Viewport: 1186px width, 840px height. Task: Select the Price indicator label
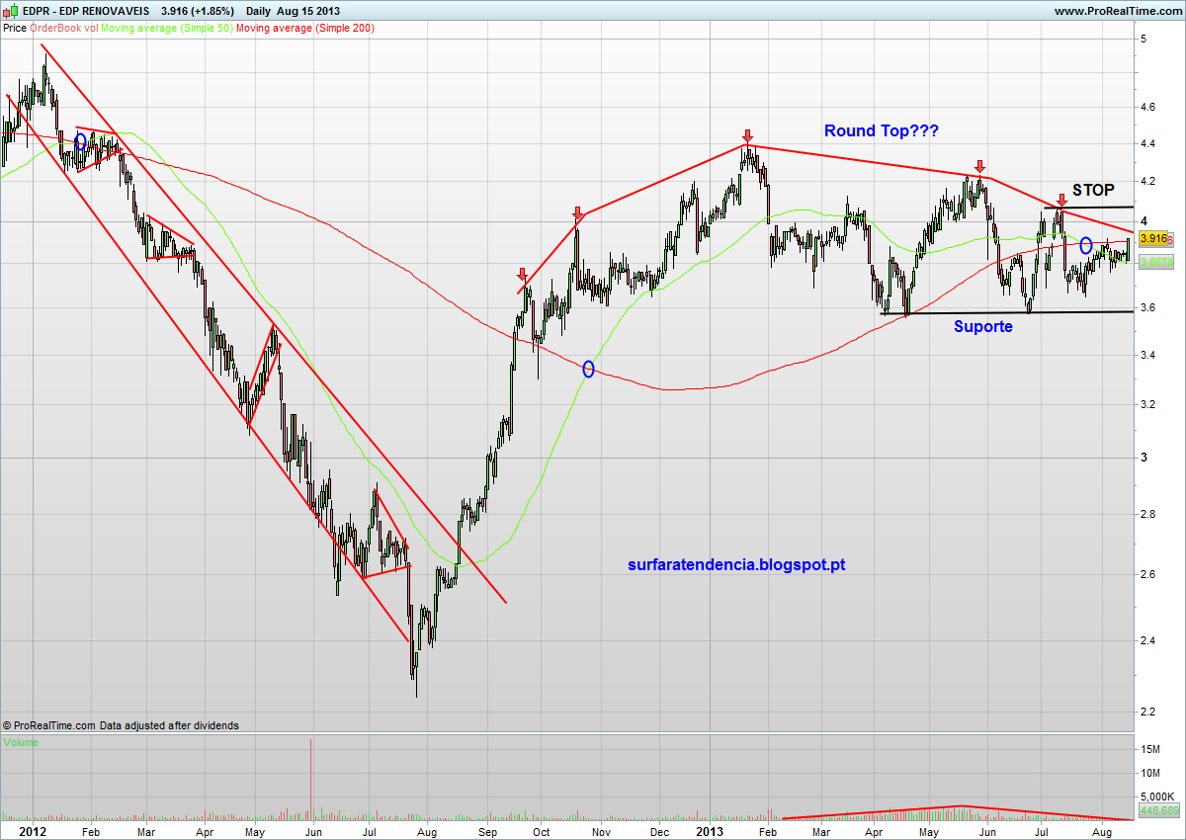tap(15, 29)
